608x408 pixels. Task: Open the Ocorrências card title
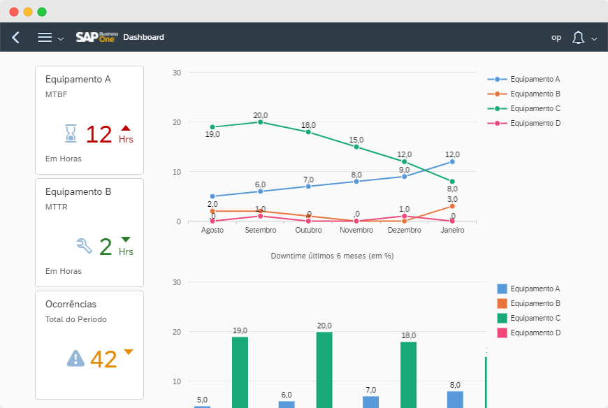71,304
